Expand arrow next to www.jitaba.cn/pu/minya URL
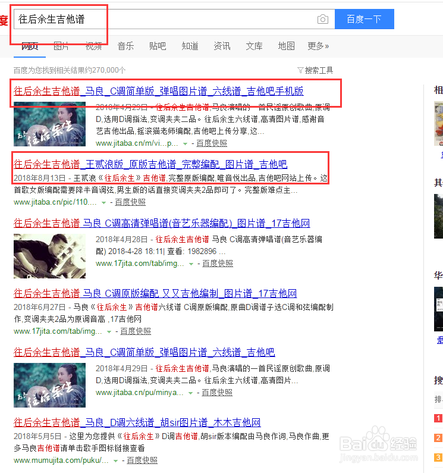 point(190,393)
